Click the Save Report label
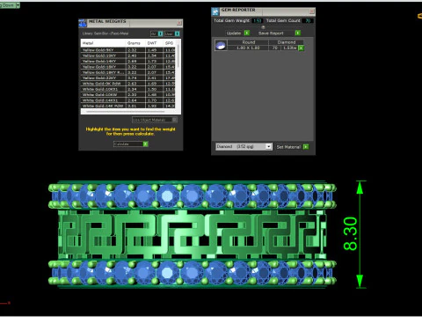Viewport: 422px width, 317px height. tap(271, 33)
